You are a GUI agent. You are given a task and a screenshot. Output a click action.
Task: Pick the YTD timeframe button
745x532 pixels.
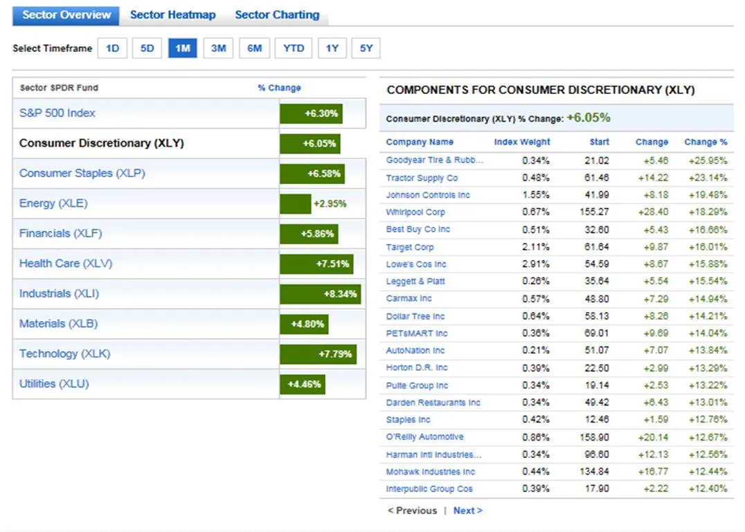point(294,48)
